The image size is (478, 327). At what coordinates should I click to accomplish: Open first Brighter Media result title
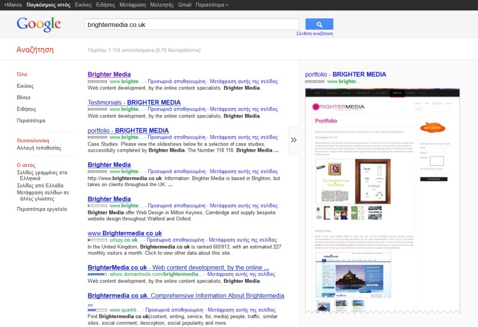109,74
